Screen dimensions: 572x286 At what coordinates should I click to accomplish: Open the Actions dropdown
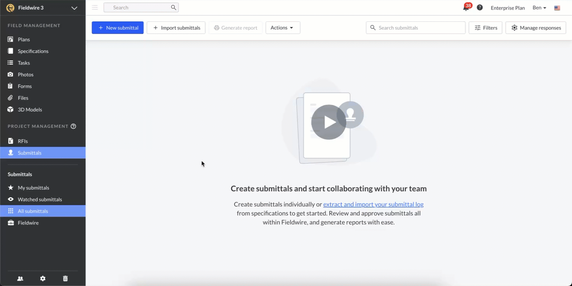click(282, 28)
